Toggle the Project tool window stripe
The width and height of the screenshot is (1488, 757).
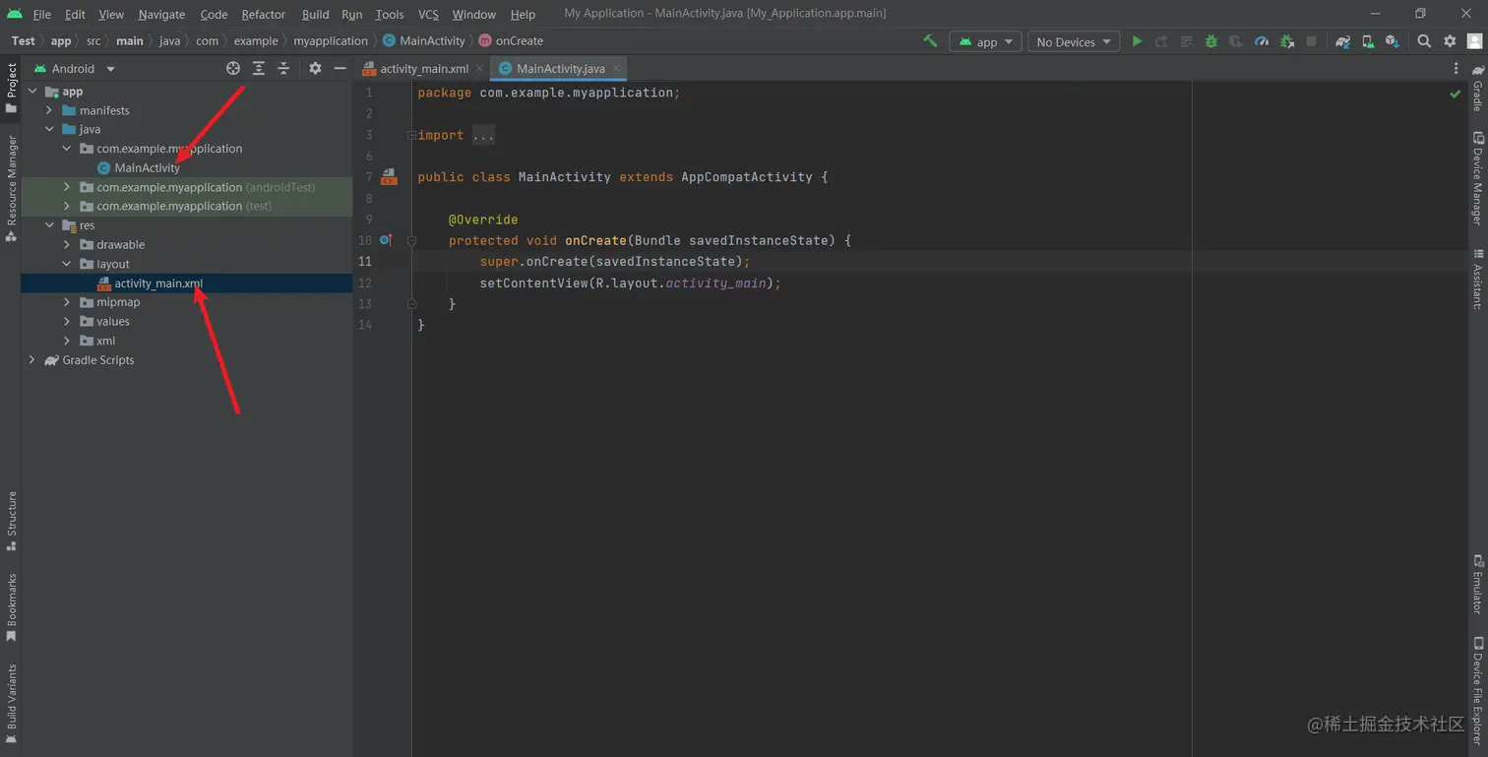pyautogui.click(x=11, y=89)
